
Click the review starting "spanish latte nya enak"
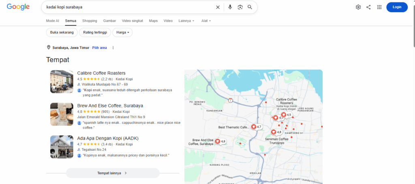pos(132,125)
